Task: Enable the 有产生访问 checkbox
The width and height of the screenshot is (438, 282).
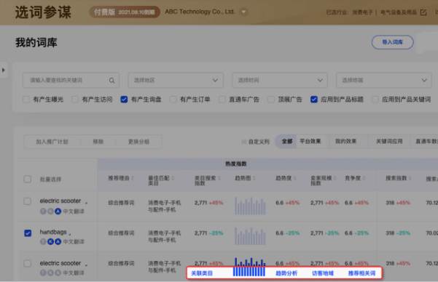Action: tap(75, 99)
